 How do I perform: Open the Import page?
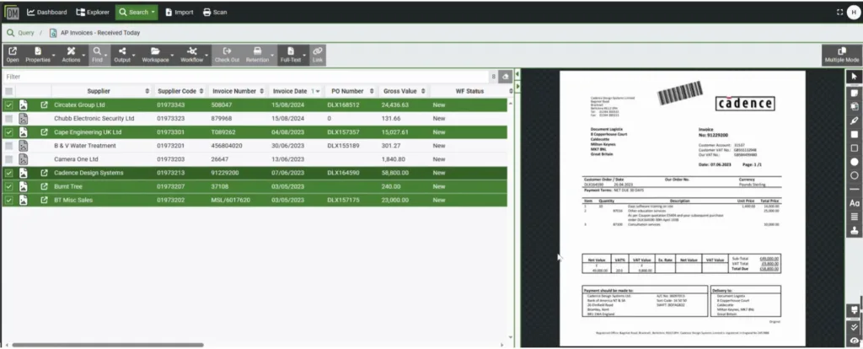tap(179, 12)
